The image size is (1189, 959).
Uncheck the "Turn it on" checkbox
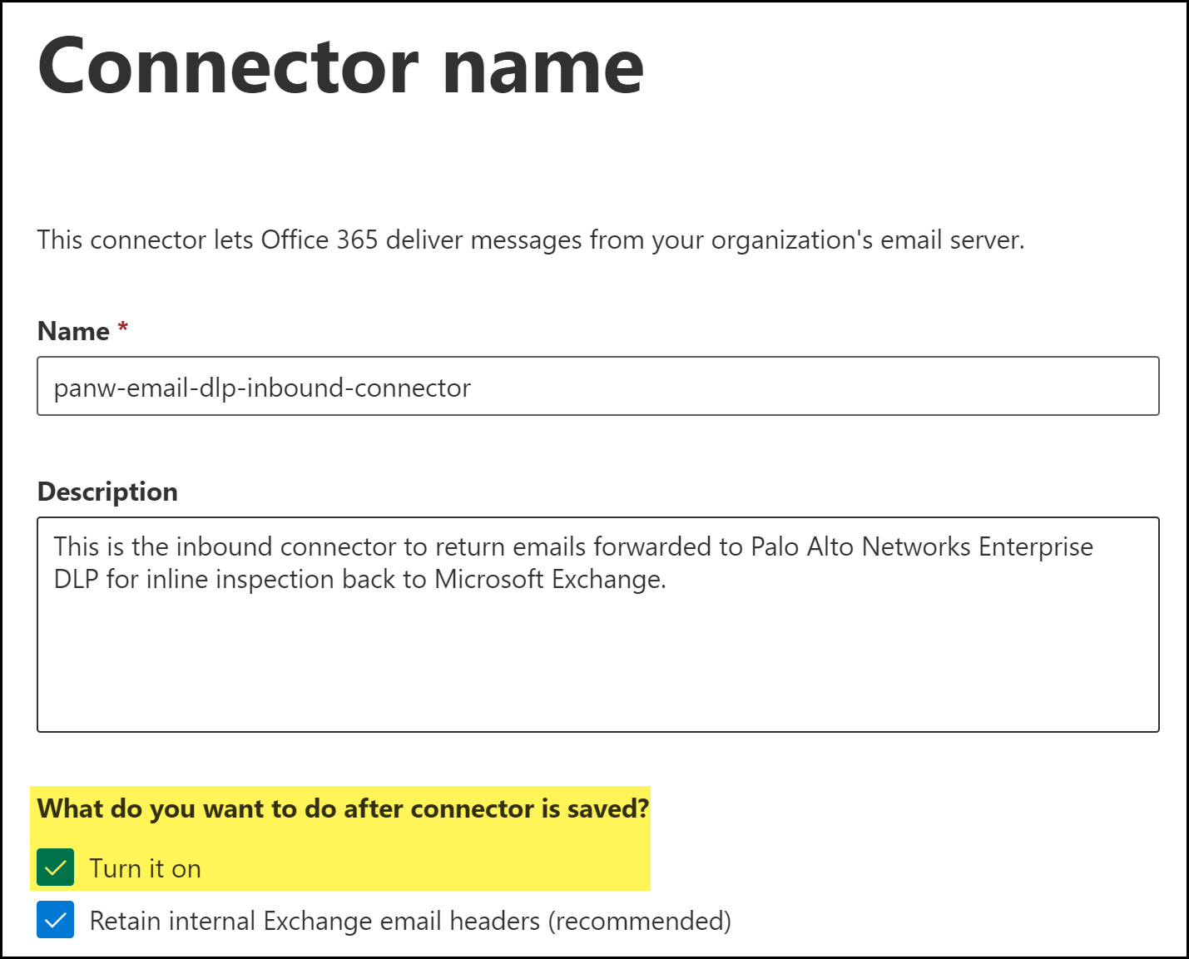pos(56,868)
